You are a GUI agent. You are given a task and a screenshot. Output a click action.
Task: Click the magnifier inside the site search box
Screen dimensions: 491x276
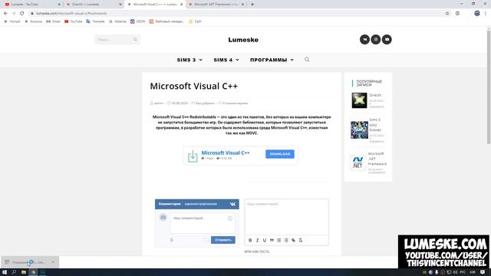135,39
